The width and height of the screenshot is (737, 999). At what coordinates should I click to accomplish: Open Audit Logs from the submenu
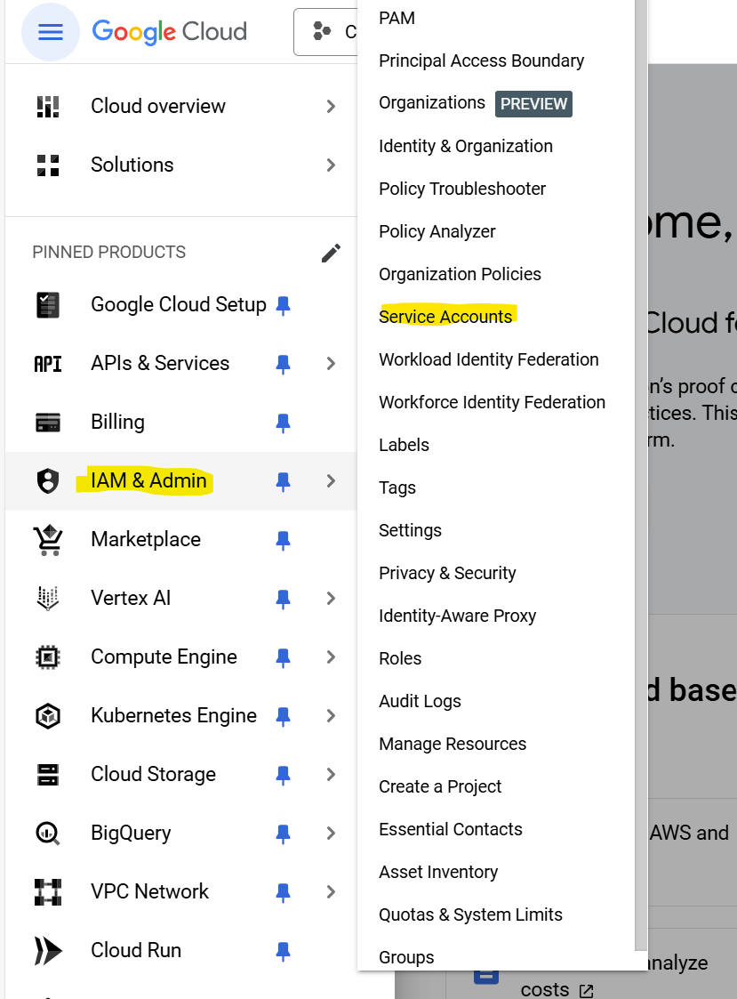click(x=420, y=701)
